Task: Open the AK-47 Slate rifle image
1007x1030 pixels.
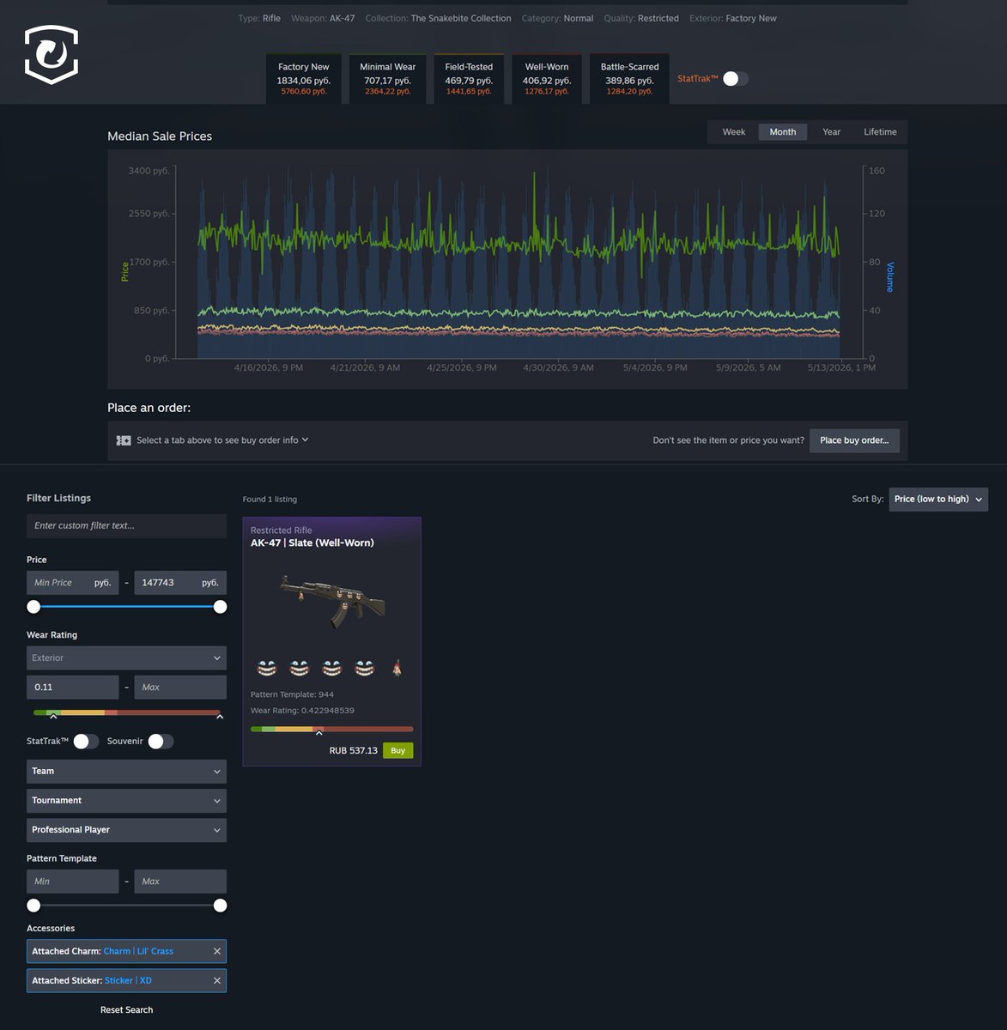Action: coord(331,602)
